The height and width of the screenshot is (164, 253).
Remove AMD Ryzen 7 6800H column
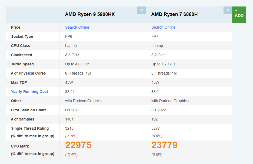[228, 10]
